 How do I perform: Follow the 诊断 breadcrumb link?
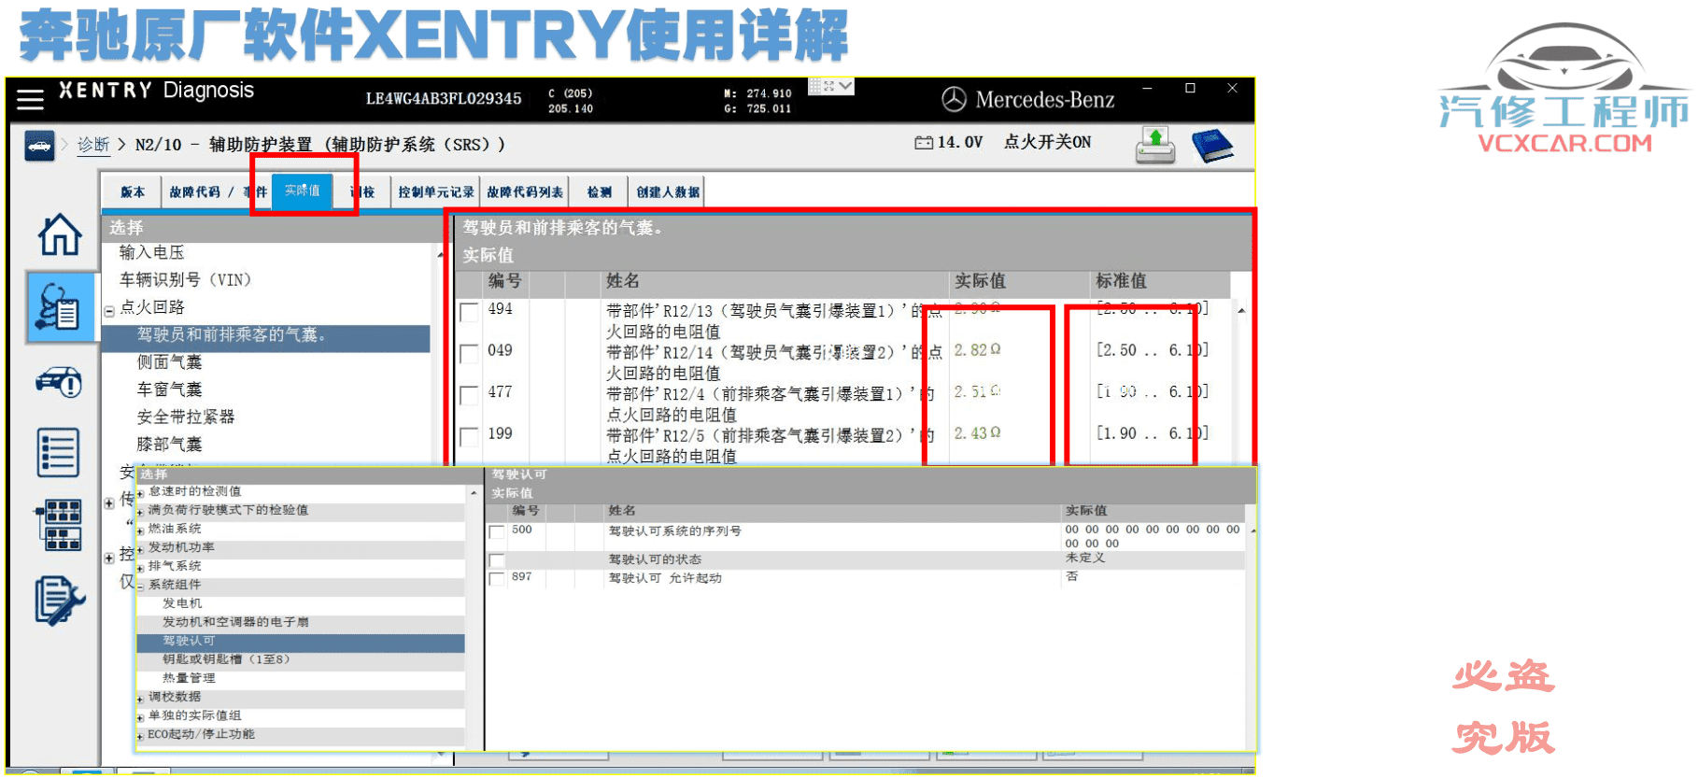93,145
